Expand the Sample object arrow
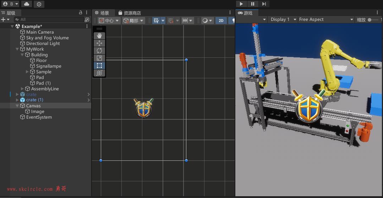This screenshot has width=383, height=198. [27, 72]
